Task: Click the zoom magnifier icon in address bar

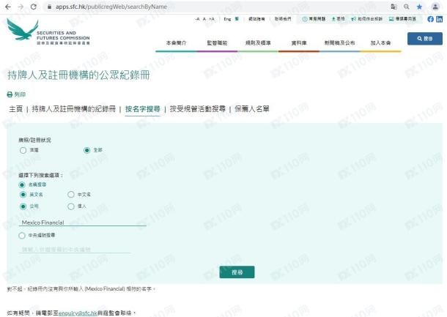Action: (x=407, y=7)
